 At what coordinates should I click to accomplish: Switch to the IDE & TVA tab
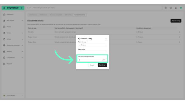tap(68, 15)
